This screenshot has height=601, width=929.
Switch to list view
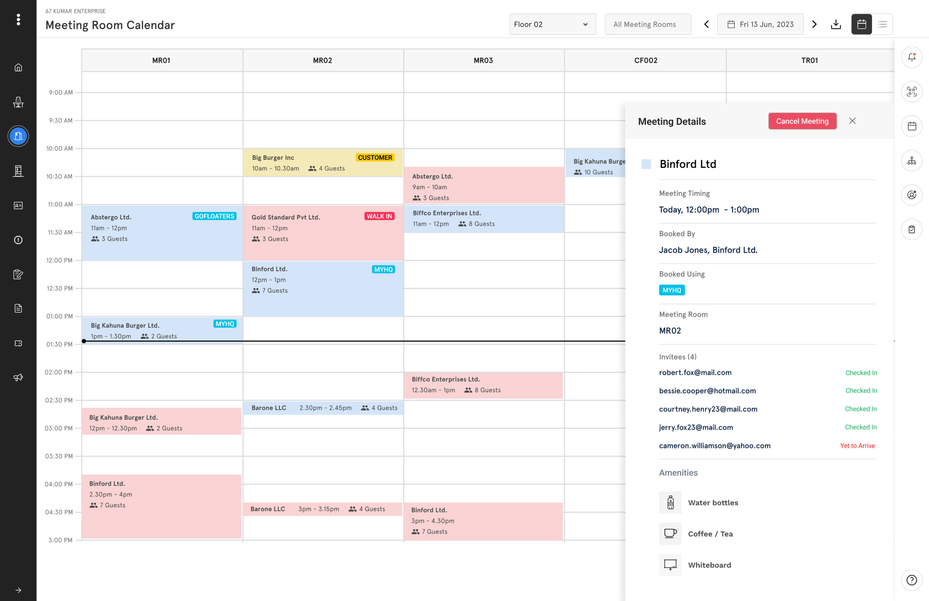pyautogui.click(x=882, y=25)
